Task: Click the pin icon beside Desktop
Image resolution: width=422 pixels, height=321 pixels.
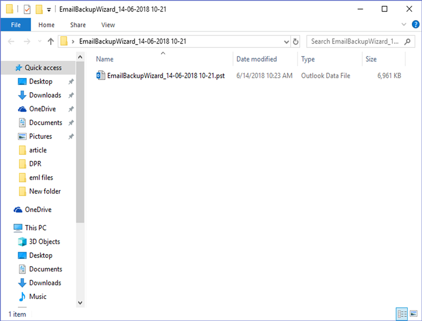Action: (71, 82)
